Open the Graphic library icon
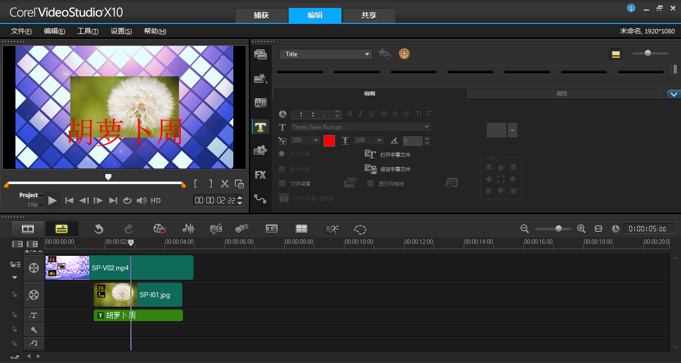 pyautogui.click(x=260, y=151)
